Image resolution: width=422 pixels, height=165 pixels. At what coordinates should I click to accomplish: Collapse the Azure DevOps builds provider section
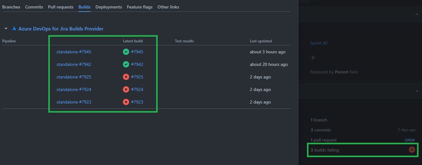[6, 28]
